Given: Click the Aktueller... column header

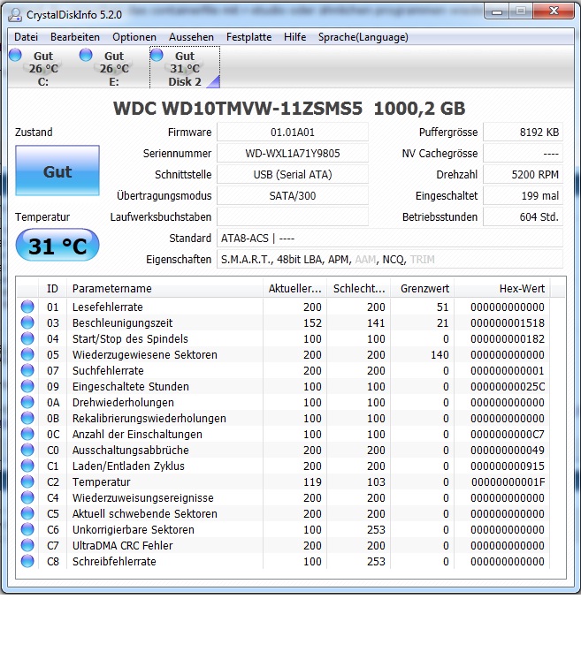Looking at the screenshot, I should tap(294, 288).
